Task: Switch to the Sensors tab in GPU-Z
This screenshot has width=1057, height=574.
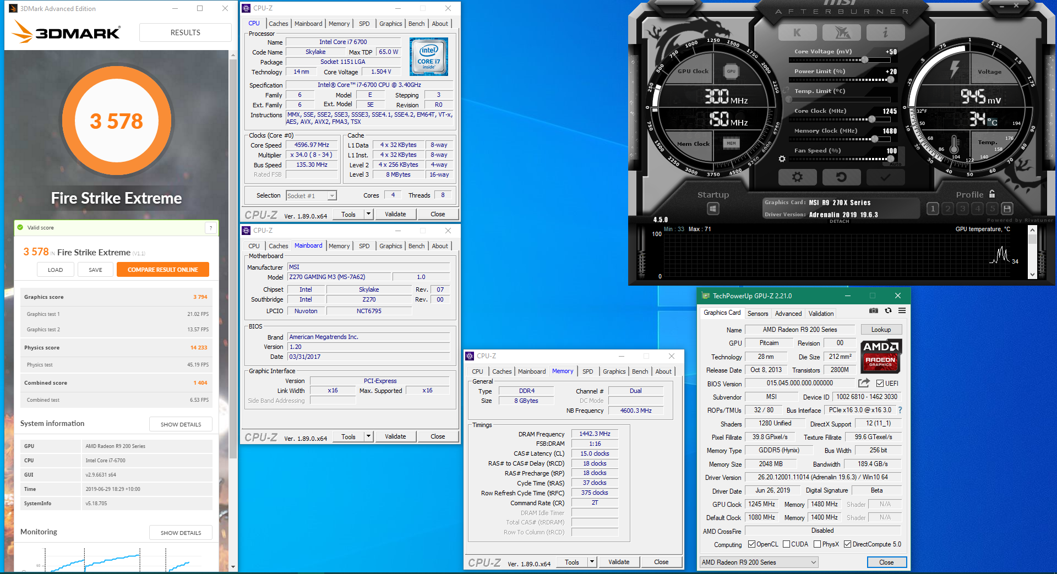Action: click(758, 314)
